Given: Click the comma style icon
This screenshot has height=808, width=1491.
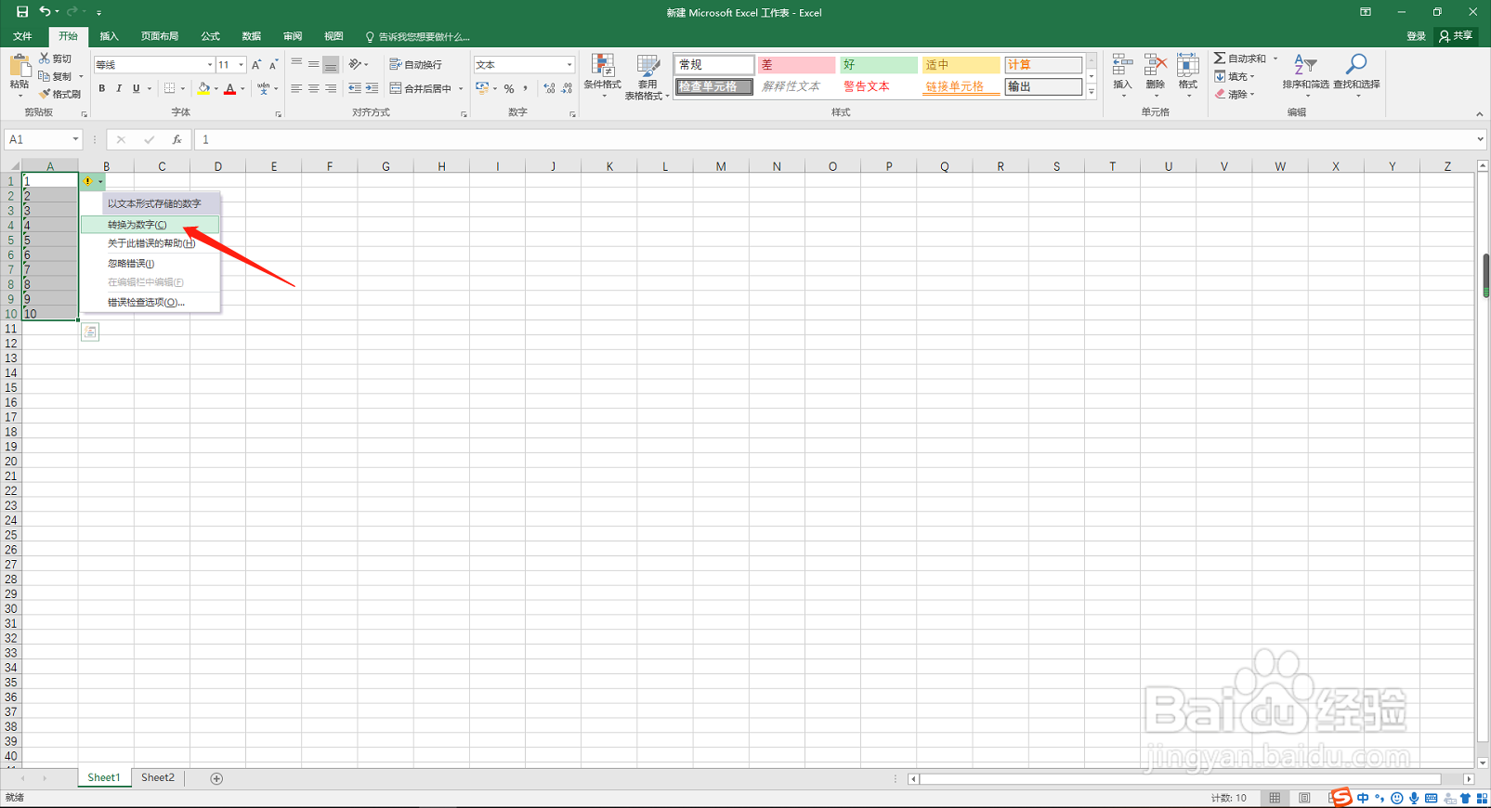Looking at the screenshot, I should pos(526,88).
